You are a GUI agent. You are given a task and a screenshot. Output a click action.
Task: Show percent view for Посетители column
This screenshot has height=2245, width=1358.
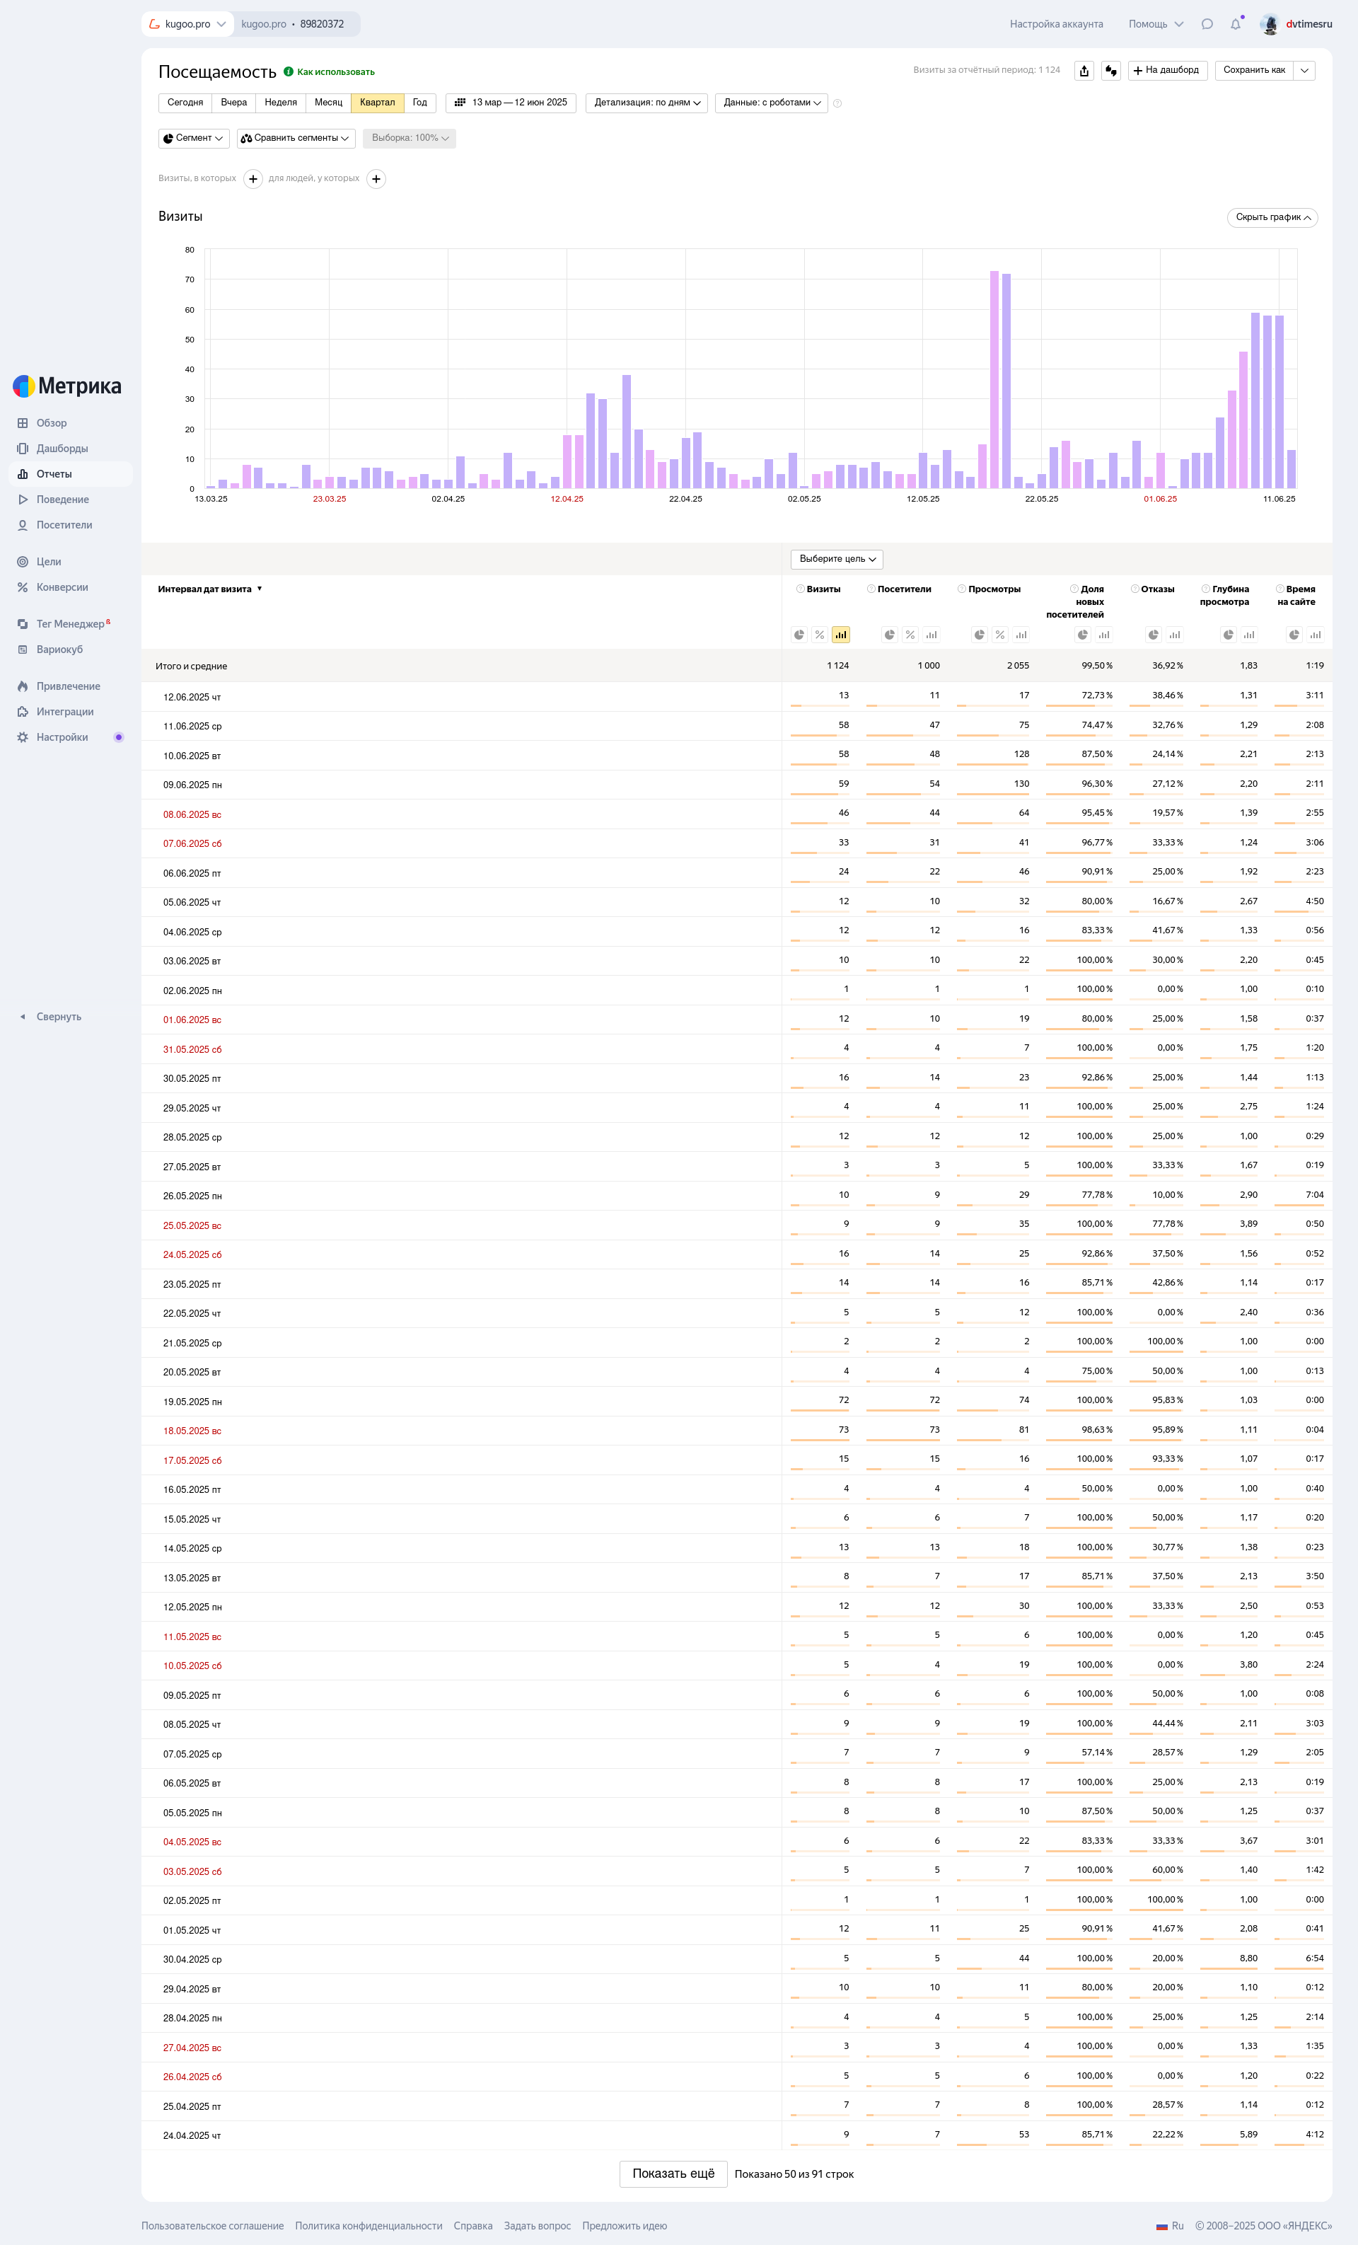click(910, 635)
